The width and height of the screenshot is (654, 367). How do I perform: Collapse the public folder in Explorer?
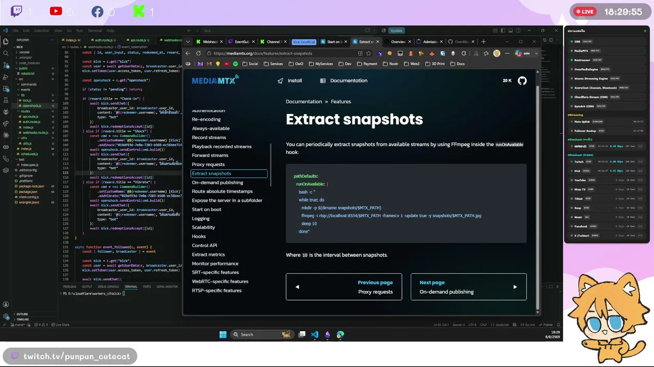(23, 68)
